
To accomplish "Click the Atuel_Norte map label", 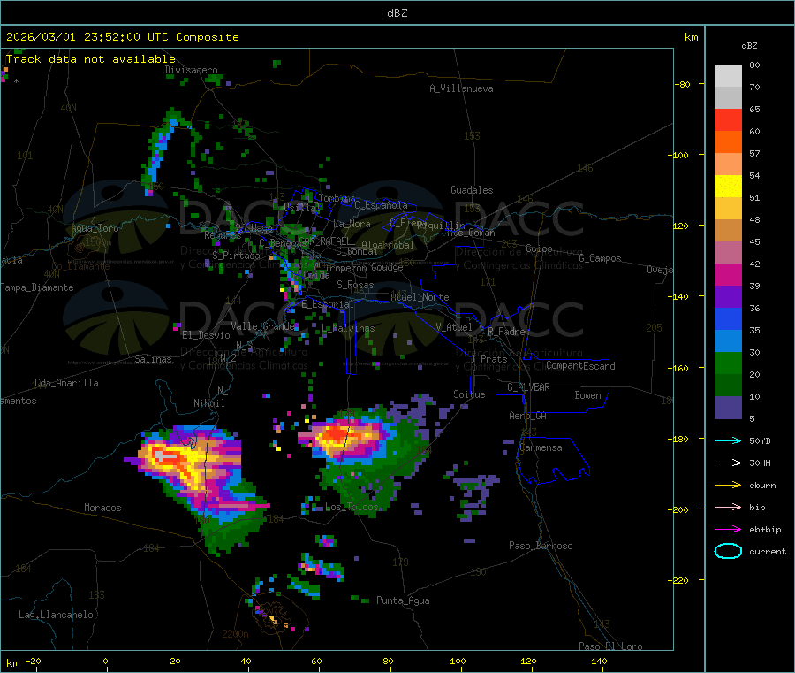I will tap(420, 297).
